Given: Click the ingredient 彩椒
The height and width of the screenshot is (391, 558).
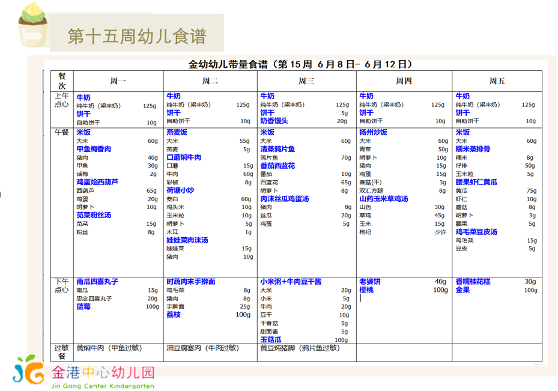Looking at the screenshot, I should click(172, 182).
